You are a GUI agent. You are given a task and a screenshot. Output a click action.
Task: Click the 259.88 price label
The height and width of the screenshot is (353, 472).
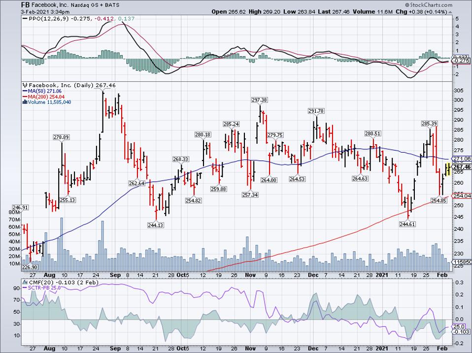219,189
